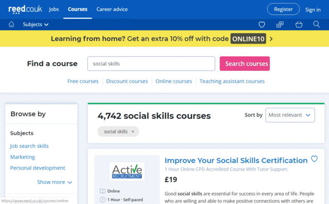Click the Learning from home promo banner text
Screen dimensions: 329x204
tap(139, 39)
